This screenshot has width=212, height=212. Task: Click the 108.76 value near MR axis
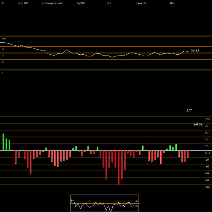198,125
